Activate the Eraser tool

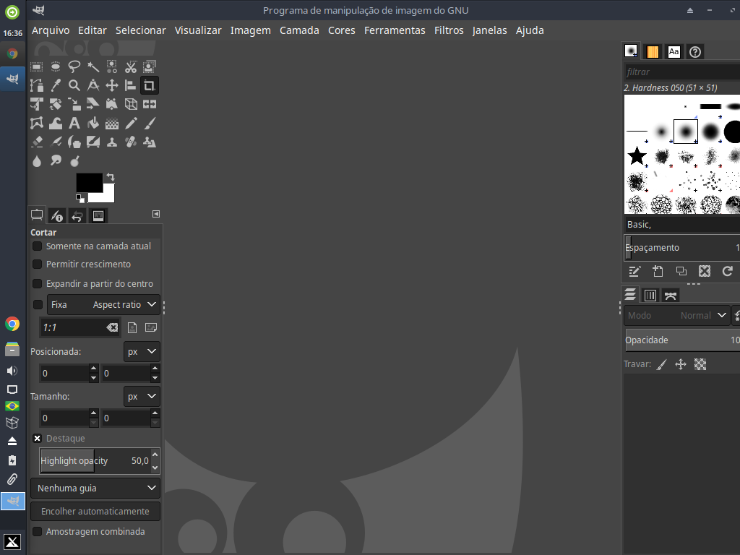tap(36, 142)
